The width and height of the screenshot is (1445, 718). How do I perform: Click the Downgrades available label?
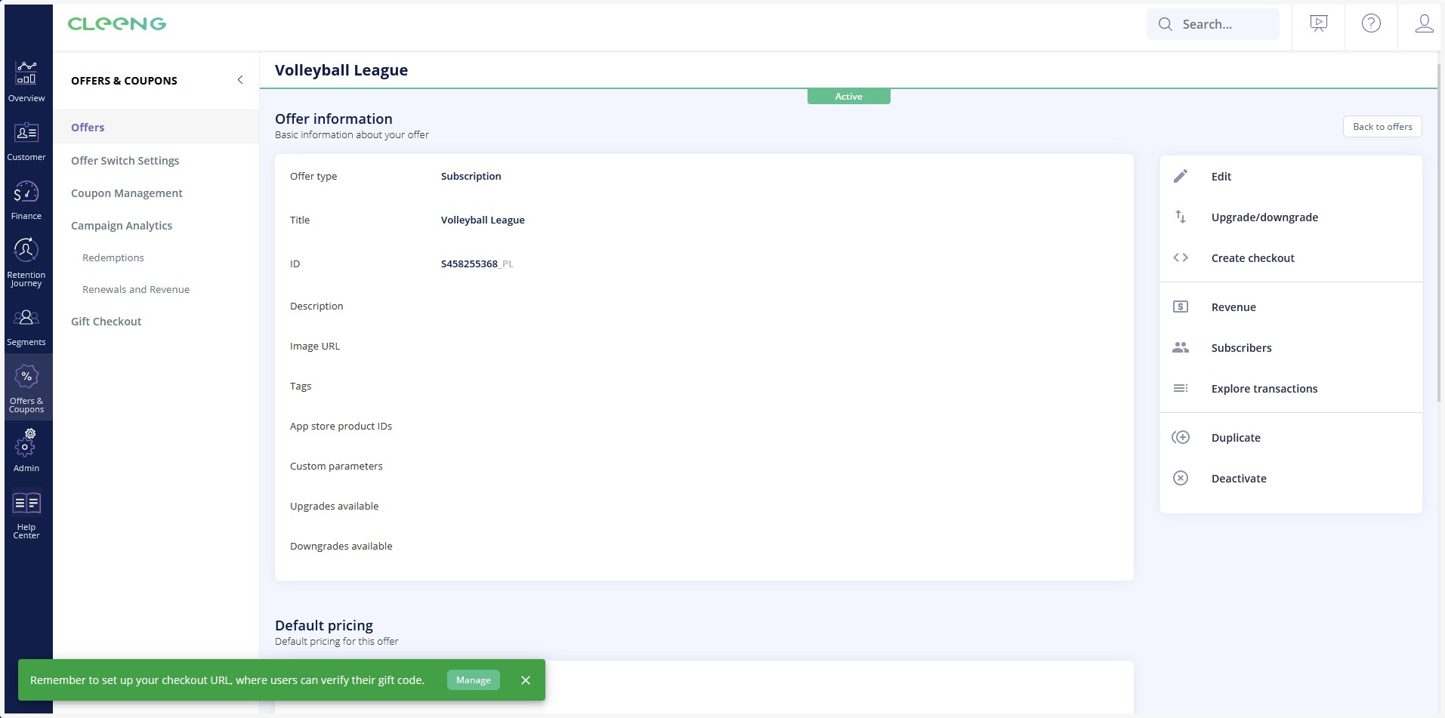tap(341, 547)
